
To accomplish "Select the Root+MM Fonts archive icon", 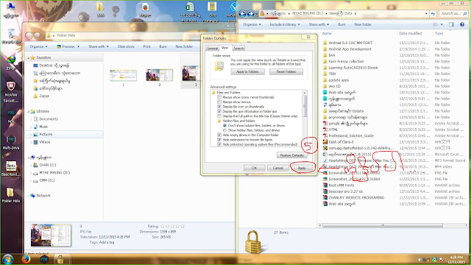I will coord(325,185).
